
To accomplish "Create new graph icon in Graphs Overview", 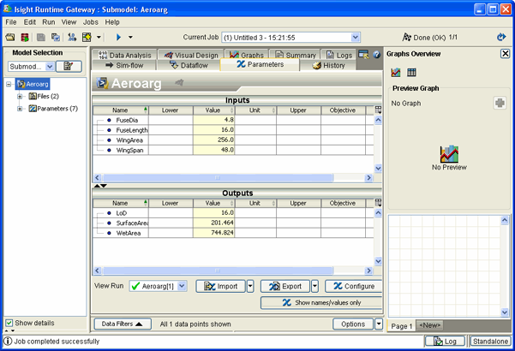I will click(x=396, y=73).
